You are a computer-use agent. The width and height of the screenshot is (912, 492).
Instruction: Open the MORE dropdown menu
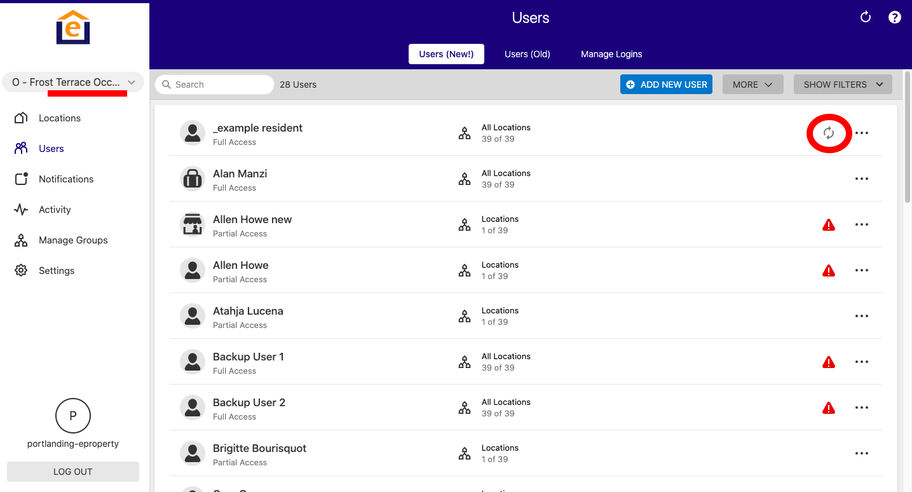753,85
